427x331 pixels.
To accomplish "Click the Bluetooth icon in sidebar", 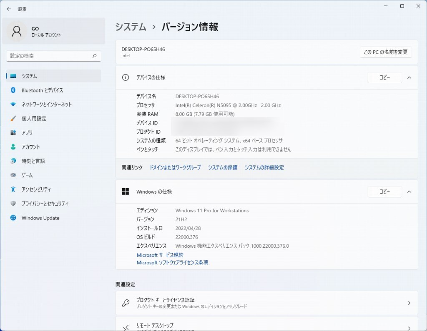I will coord(13,90).
